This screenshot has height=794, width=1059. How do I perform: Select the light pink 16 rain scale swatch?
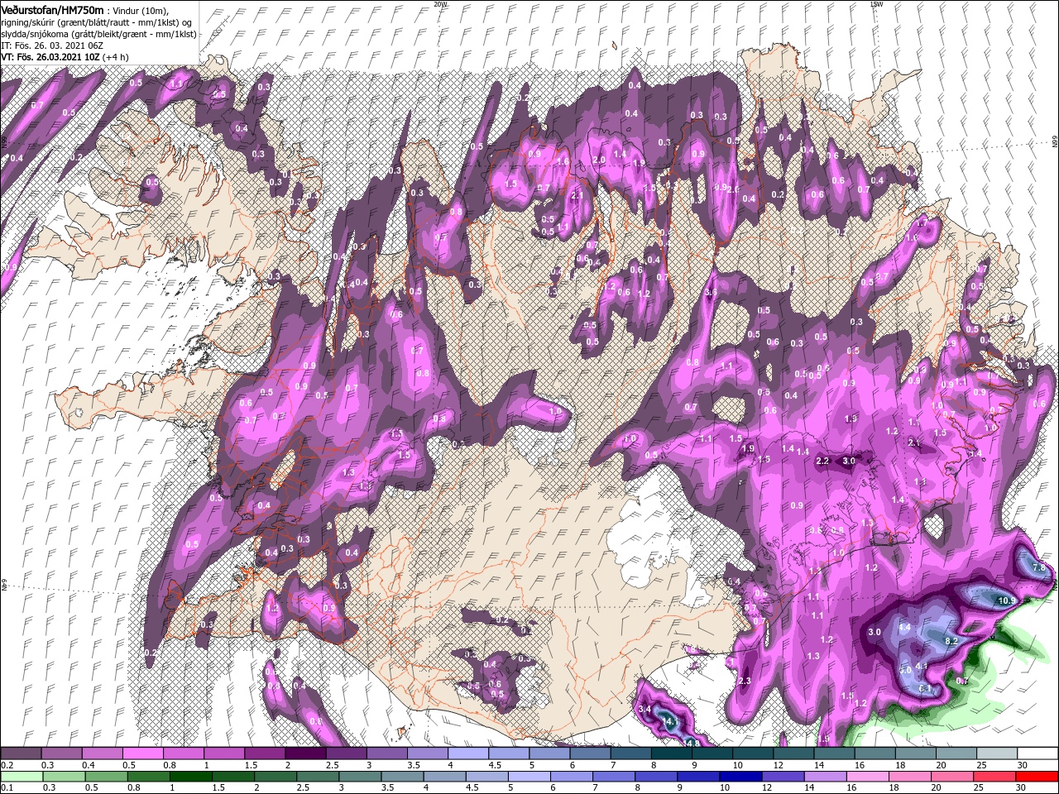tap(869, 776)
